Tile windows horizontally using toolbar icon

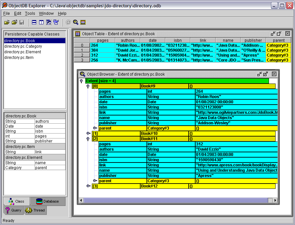(34, 22)
